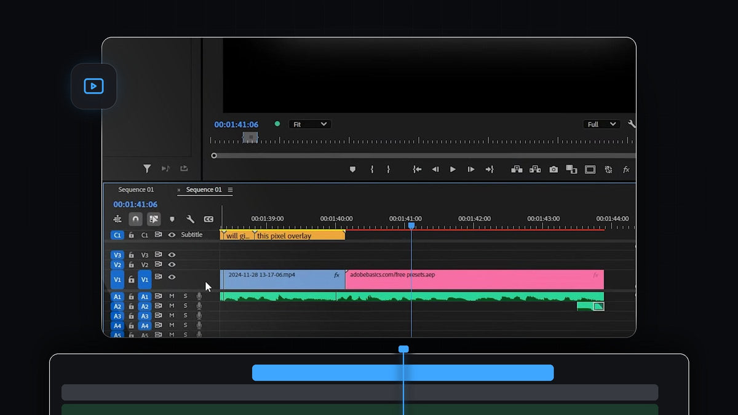This screenshot has width=738, height=415.
Task: Open Timeline Display Settings wrench
Action: tap(191, 219)
